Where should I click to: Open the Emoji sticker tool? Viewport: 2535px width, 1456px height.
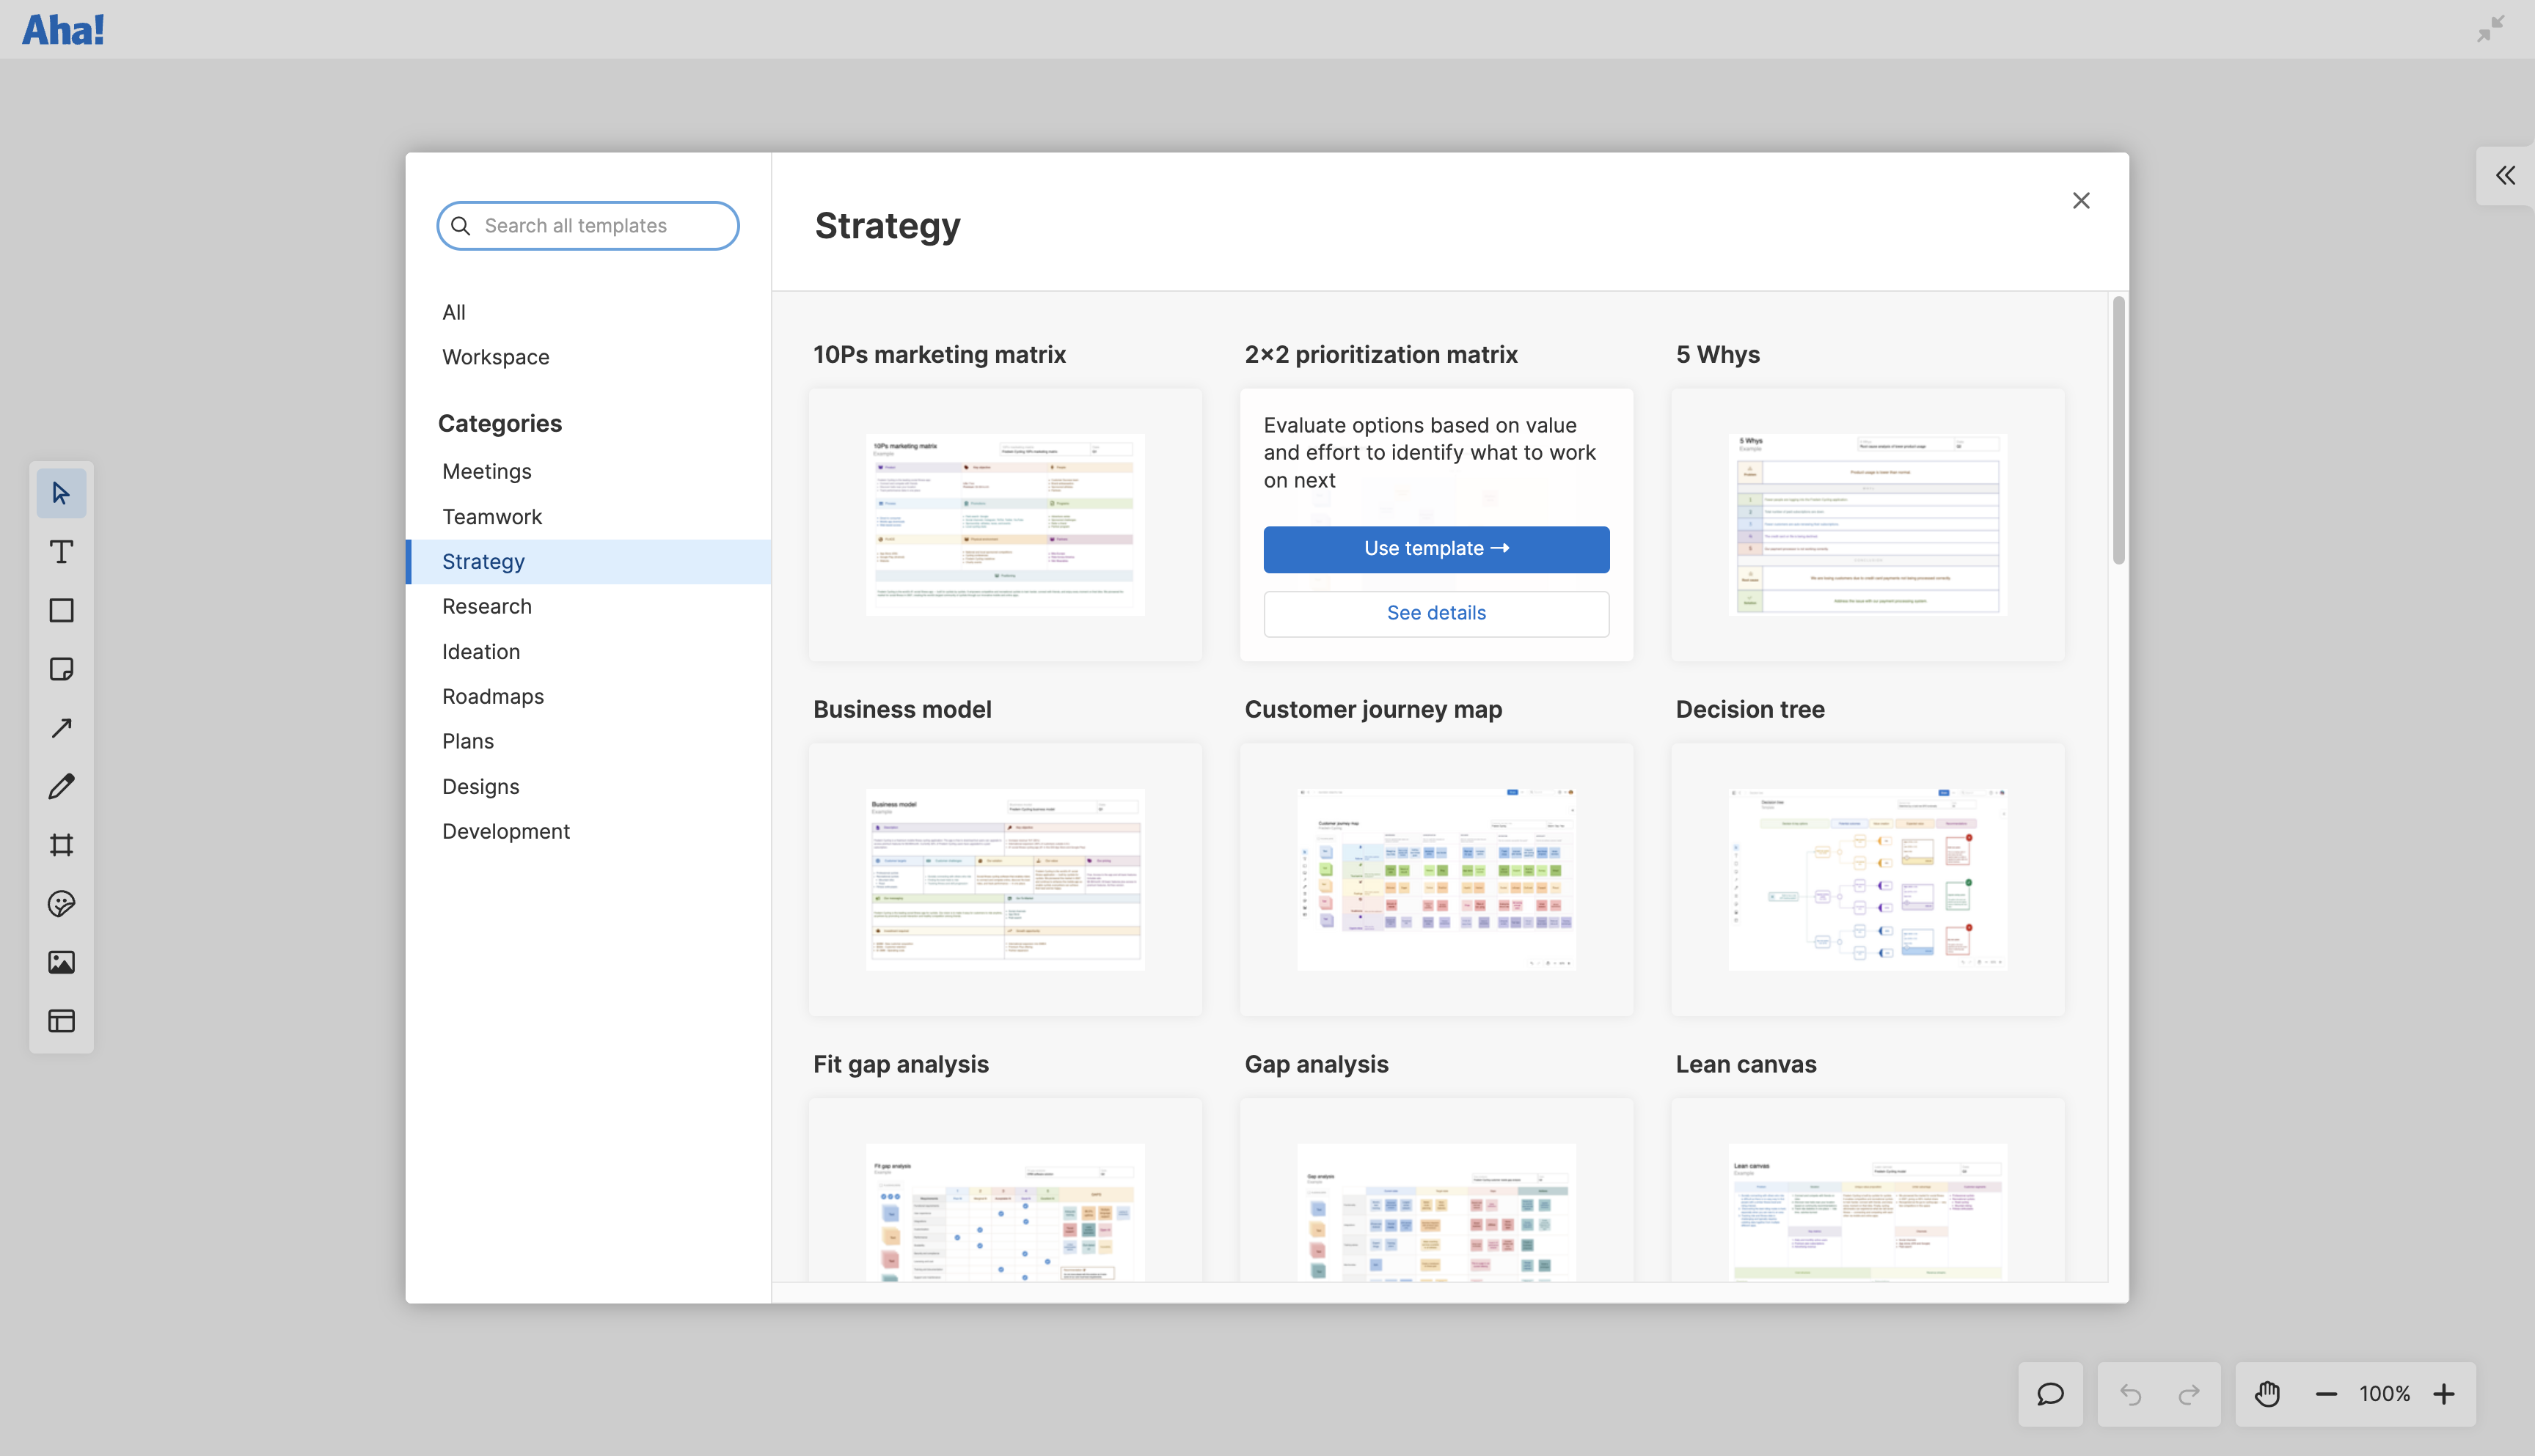pos(61,904)
